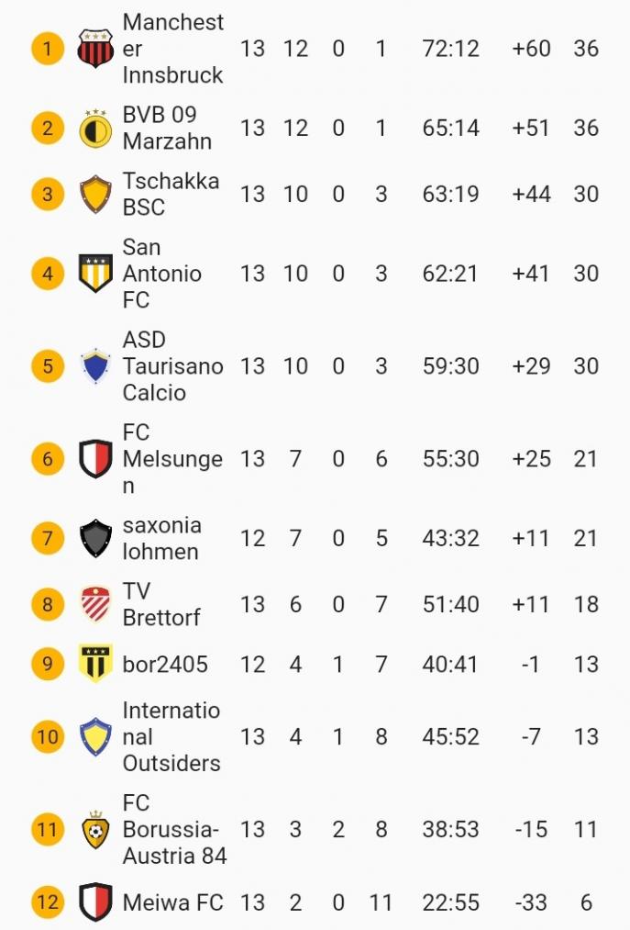Click the TV Brettorf red striped crest
630x930 pixels.
tap(95, 604)
